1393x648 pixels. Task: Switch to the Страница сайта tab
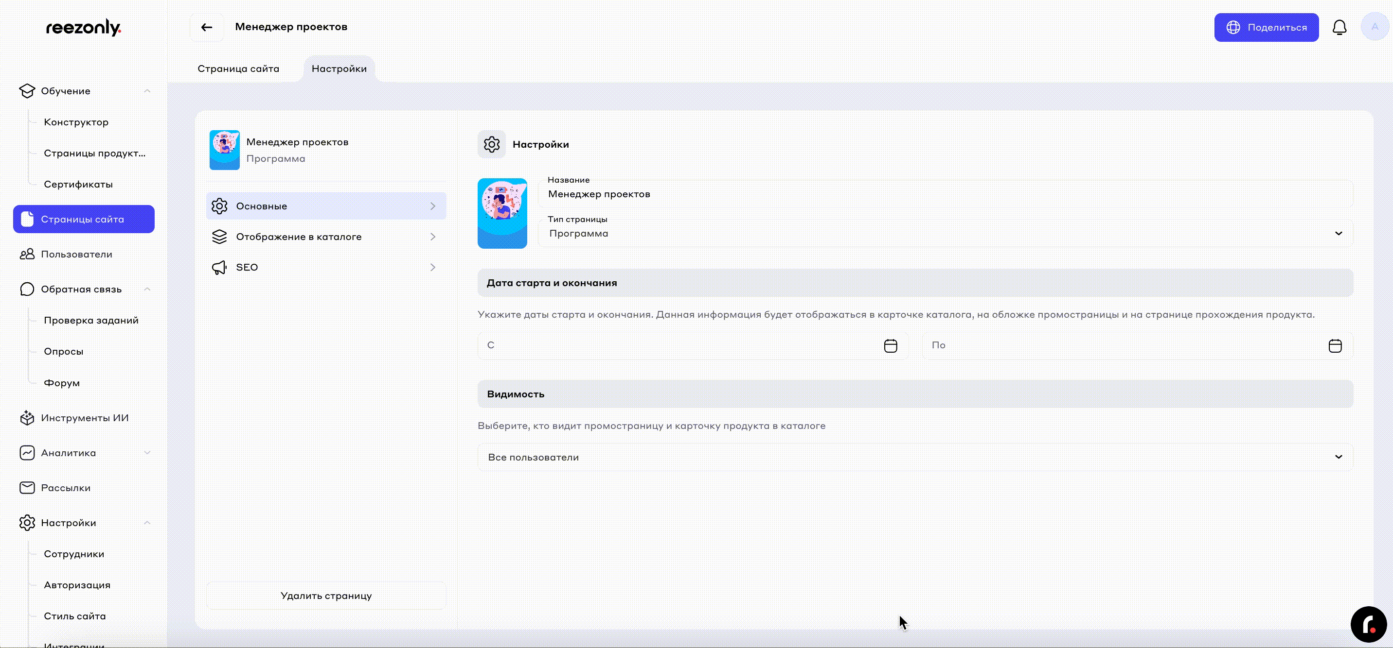(x=238, y=68)
